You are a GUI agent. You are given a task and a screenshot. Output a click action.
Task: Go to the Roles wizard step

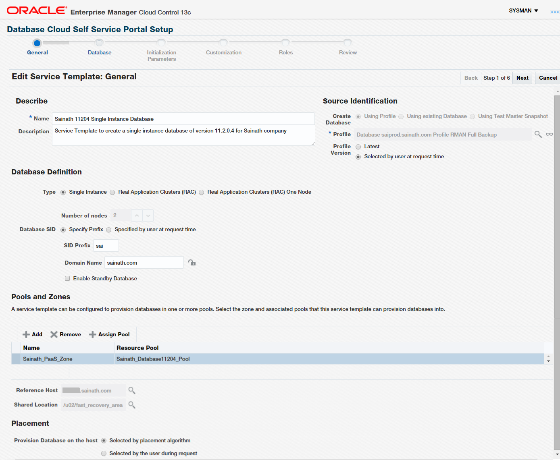(286, 52)
